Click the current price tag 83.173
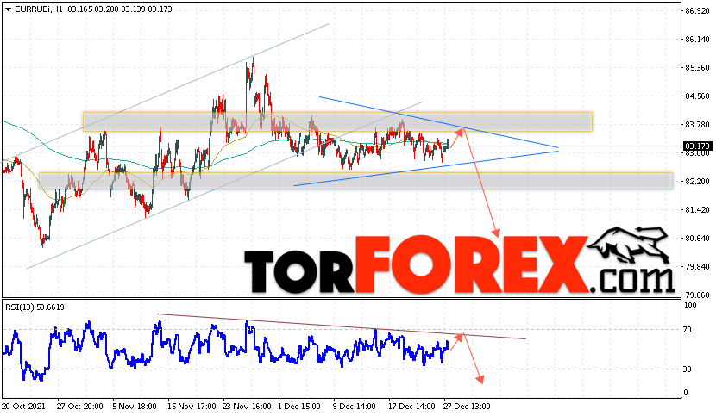Viewport: 716px width, 416px height. point(697,146)
